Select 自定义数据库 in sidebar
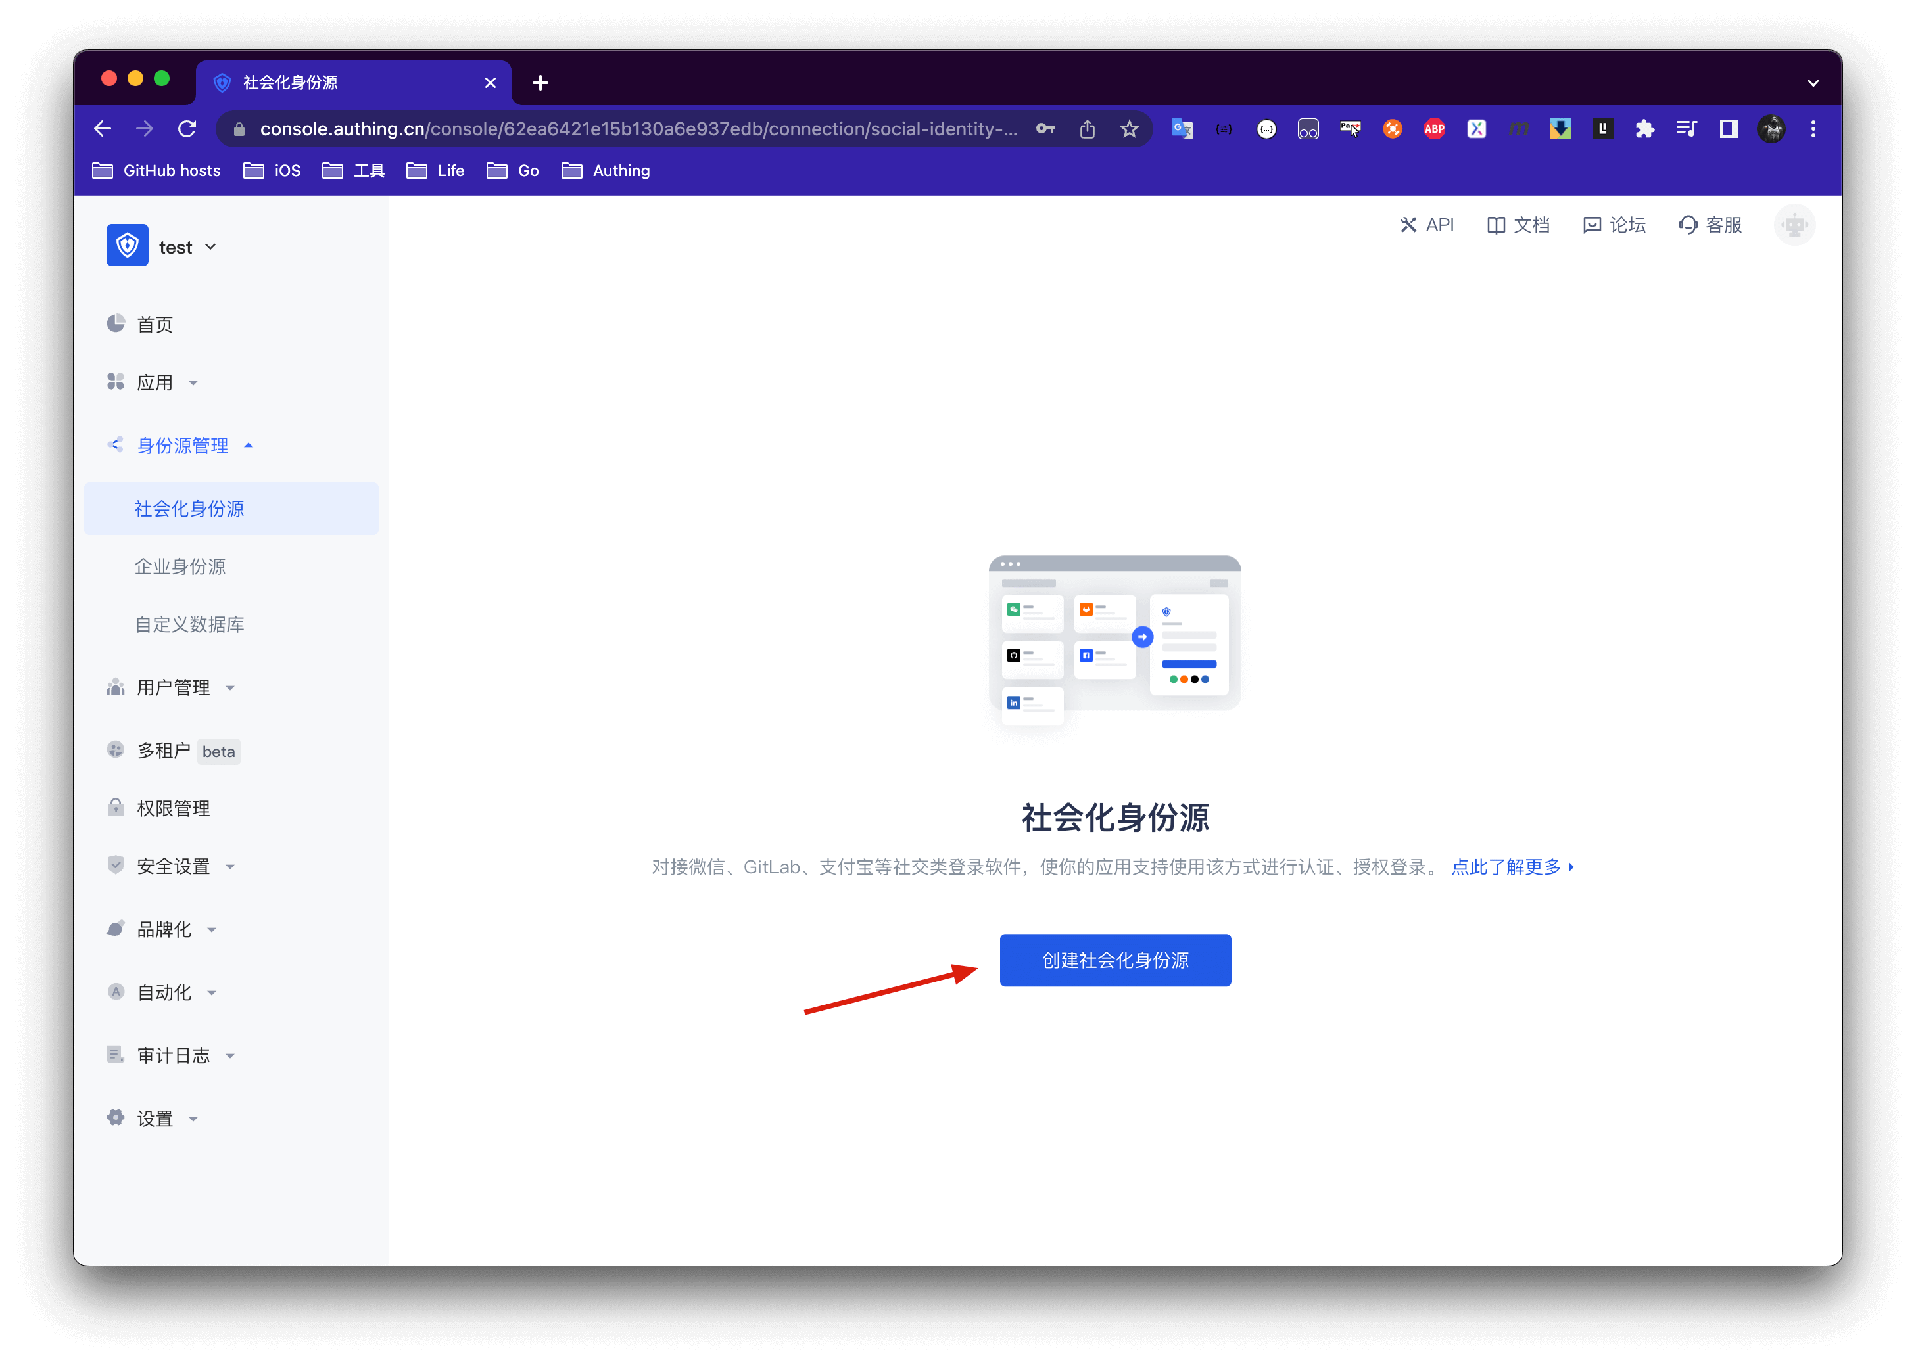 tap(189, 624)
